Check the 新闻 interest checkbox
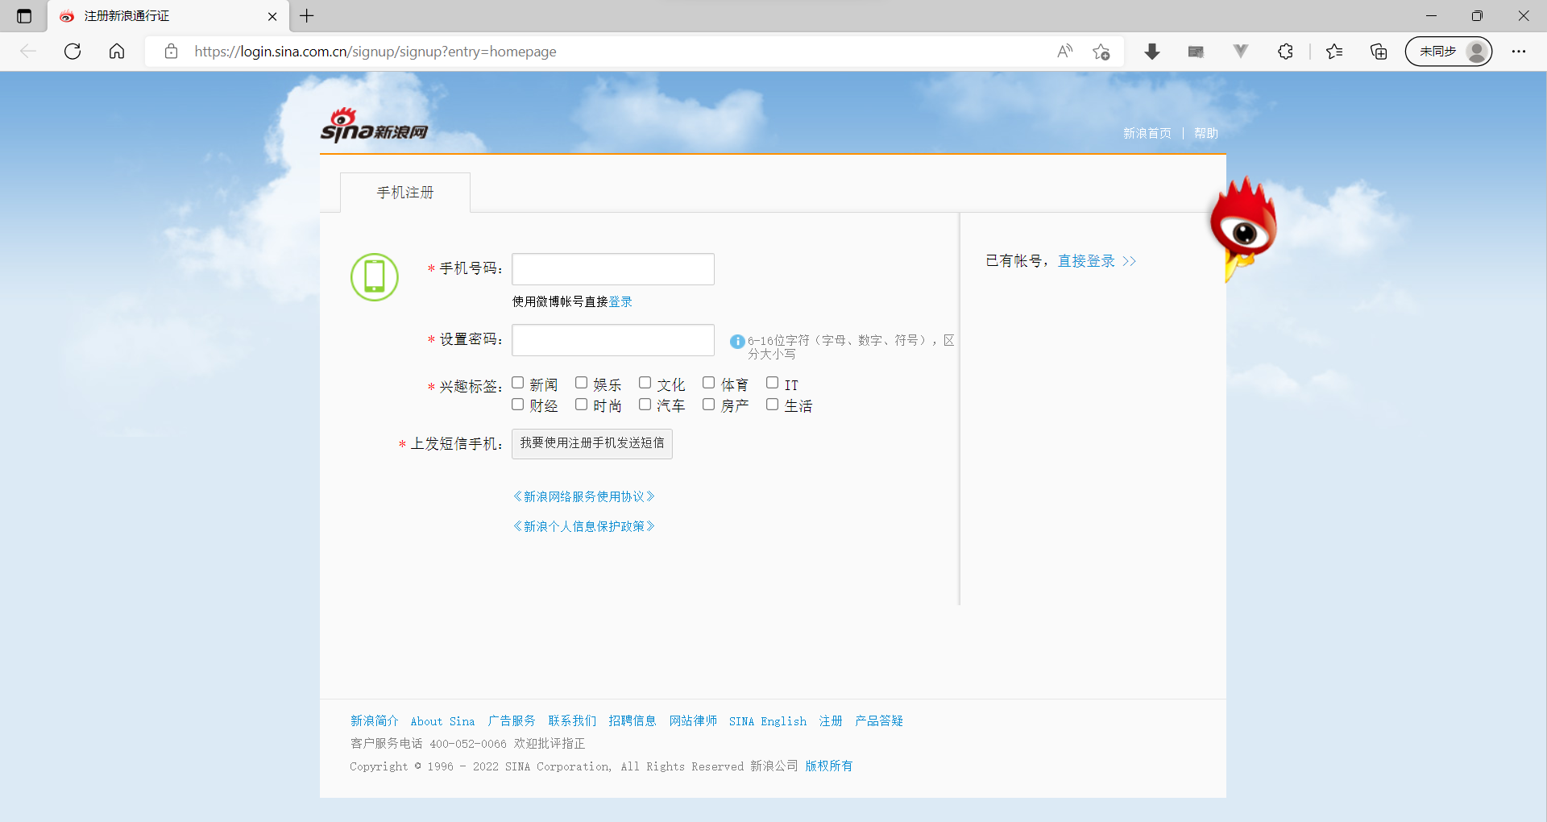Viewport: 1547px width, 822px height. (x=518, y=382)
